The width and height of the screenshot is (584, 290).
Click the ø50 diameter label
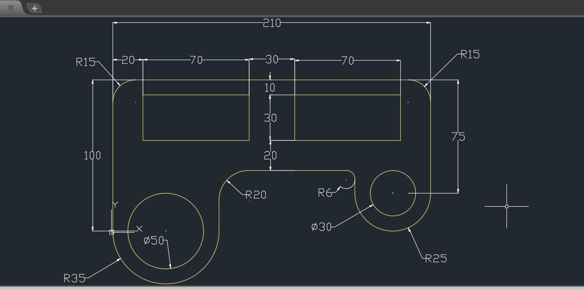pyautogui.click(x=154, y=240)
